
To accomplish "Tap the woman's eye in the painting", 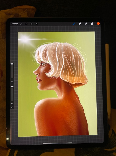I will (x=43, y=64).
